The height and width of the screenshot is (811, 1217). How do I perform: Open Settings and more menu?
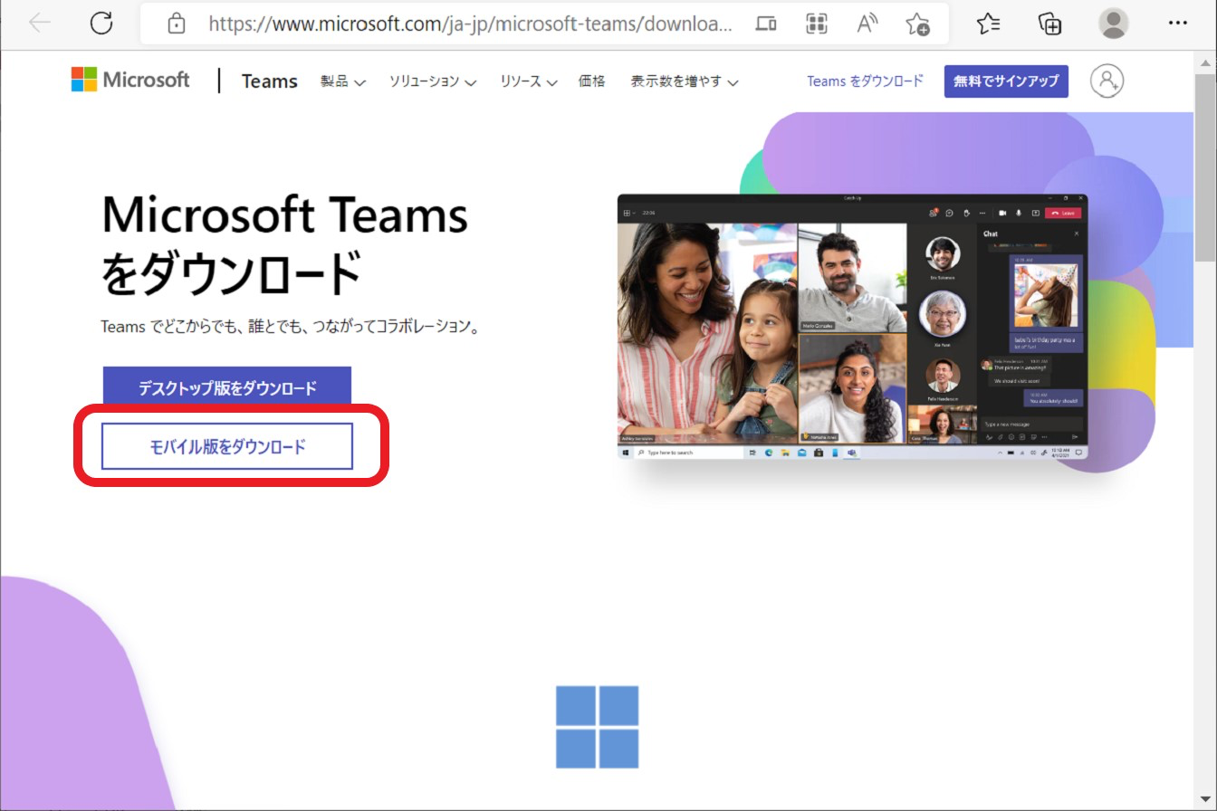pos(1176,23)
